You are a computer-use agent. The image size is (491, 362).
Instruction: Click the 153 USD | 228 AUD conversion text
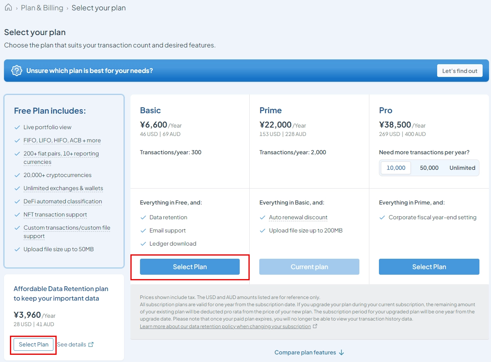coord(283,134)
